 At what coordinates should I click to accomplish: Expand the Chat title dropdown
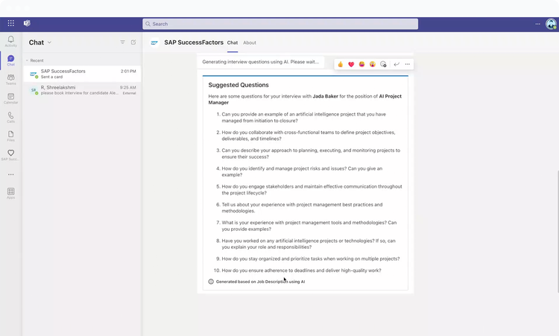tap(49, 42)
